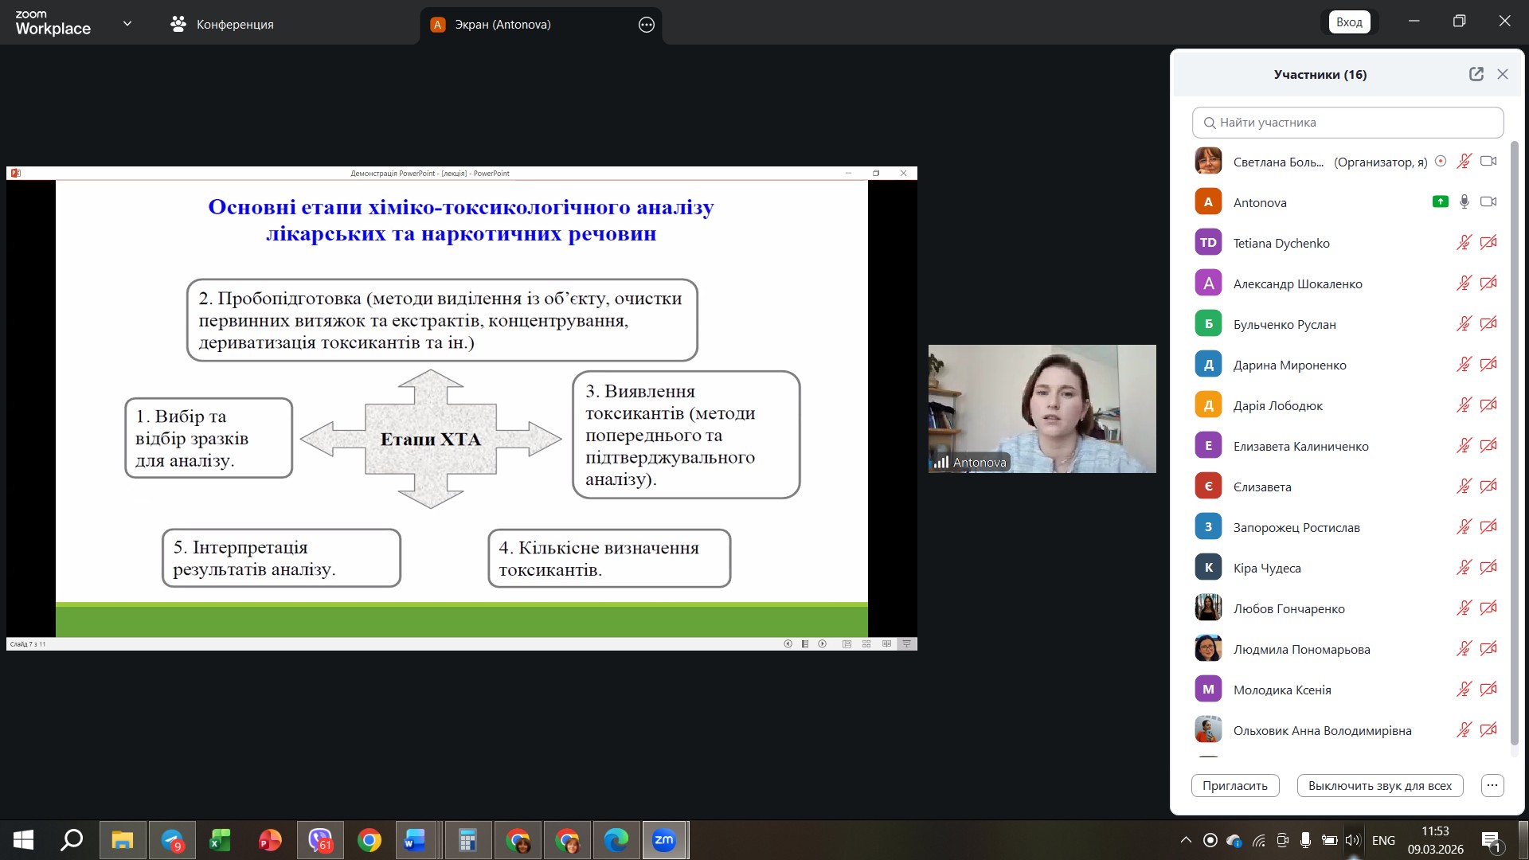Pop out the participants panel
Image resolution: width=1529 pixels, height=860 pixels.
point(1476,74)
